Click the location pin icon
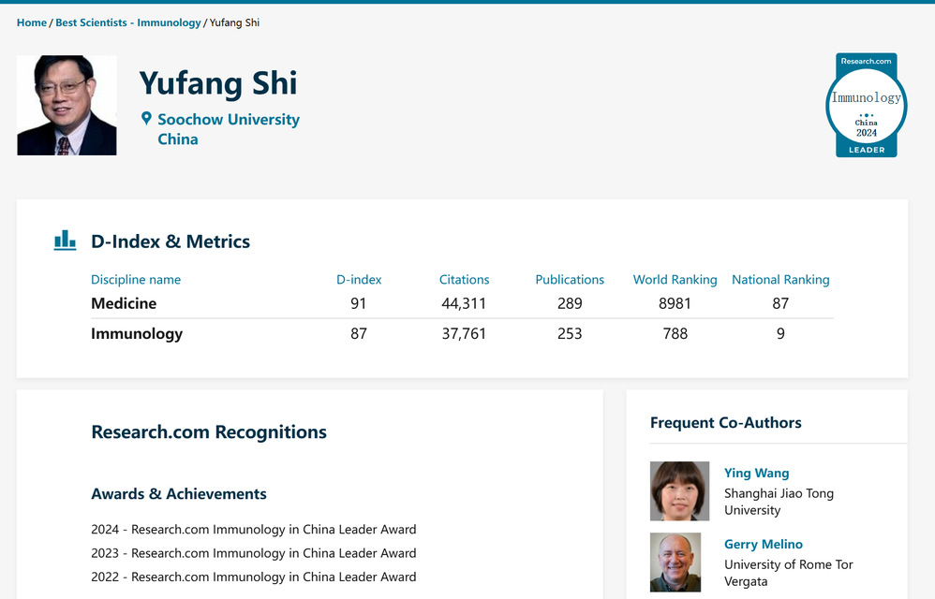 click(x=146, y=119)
